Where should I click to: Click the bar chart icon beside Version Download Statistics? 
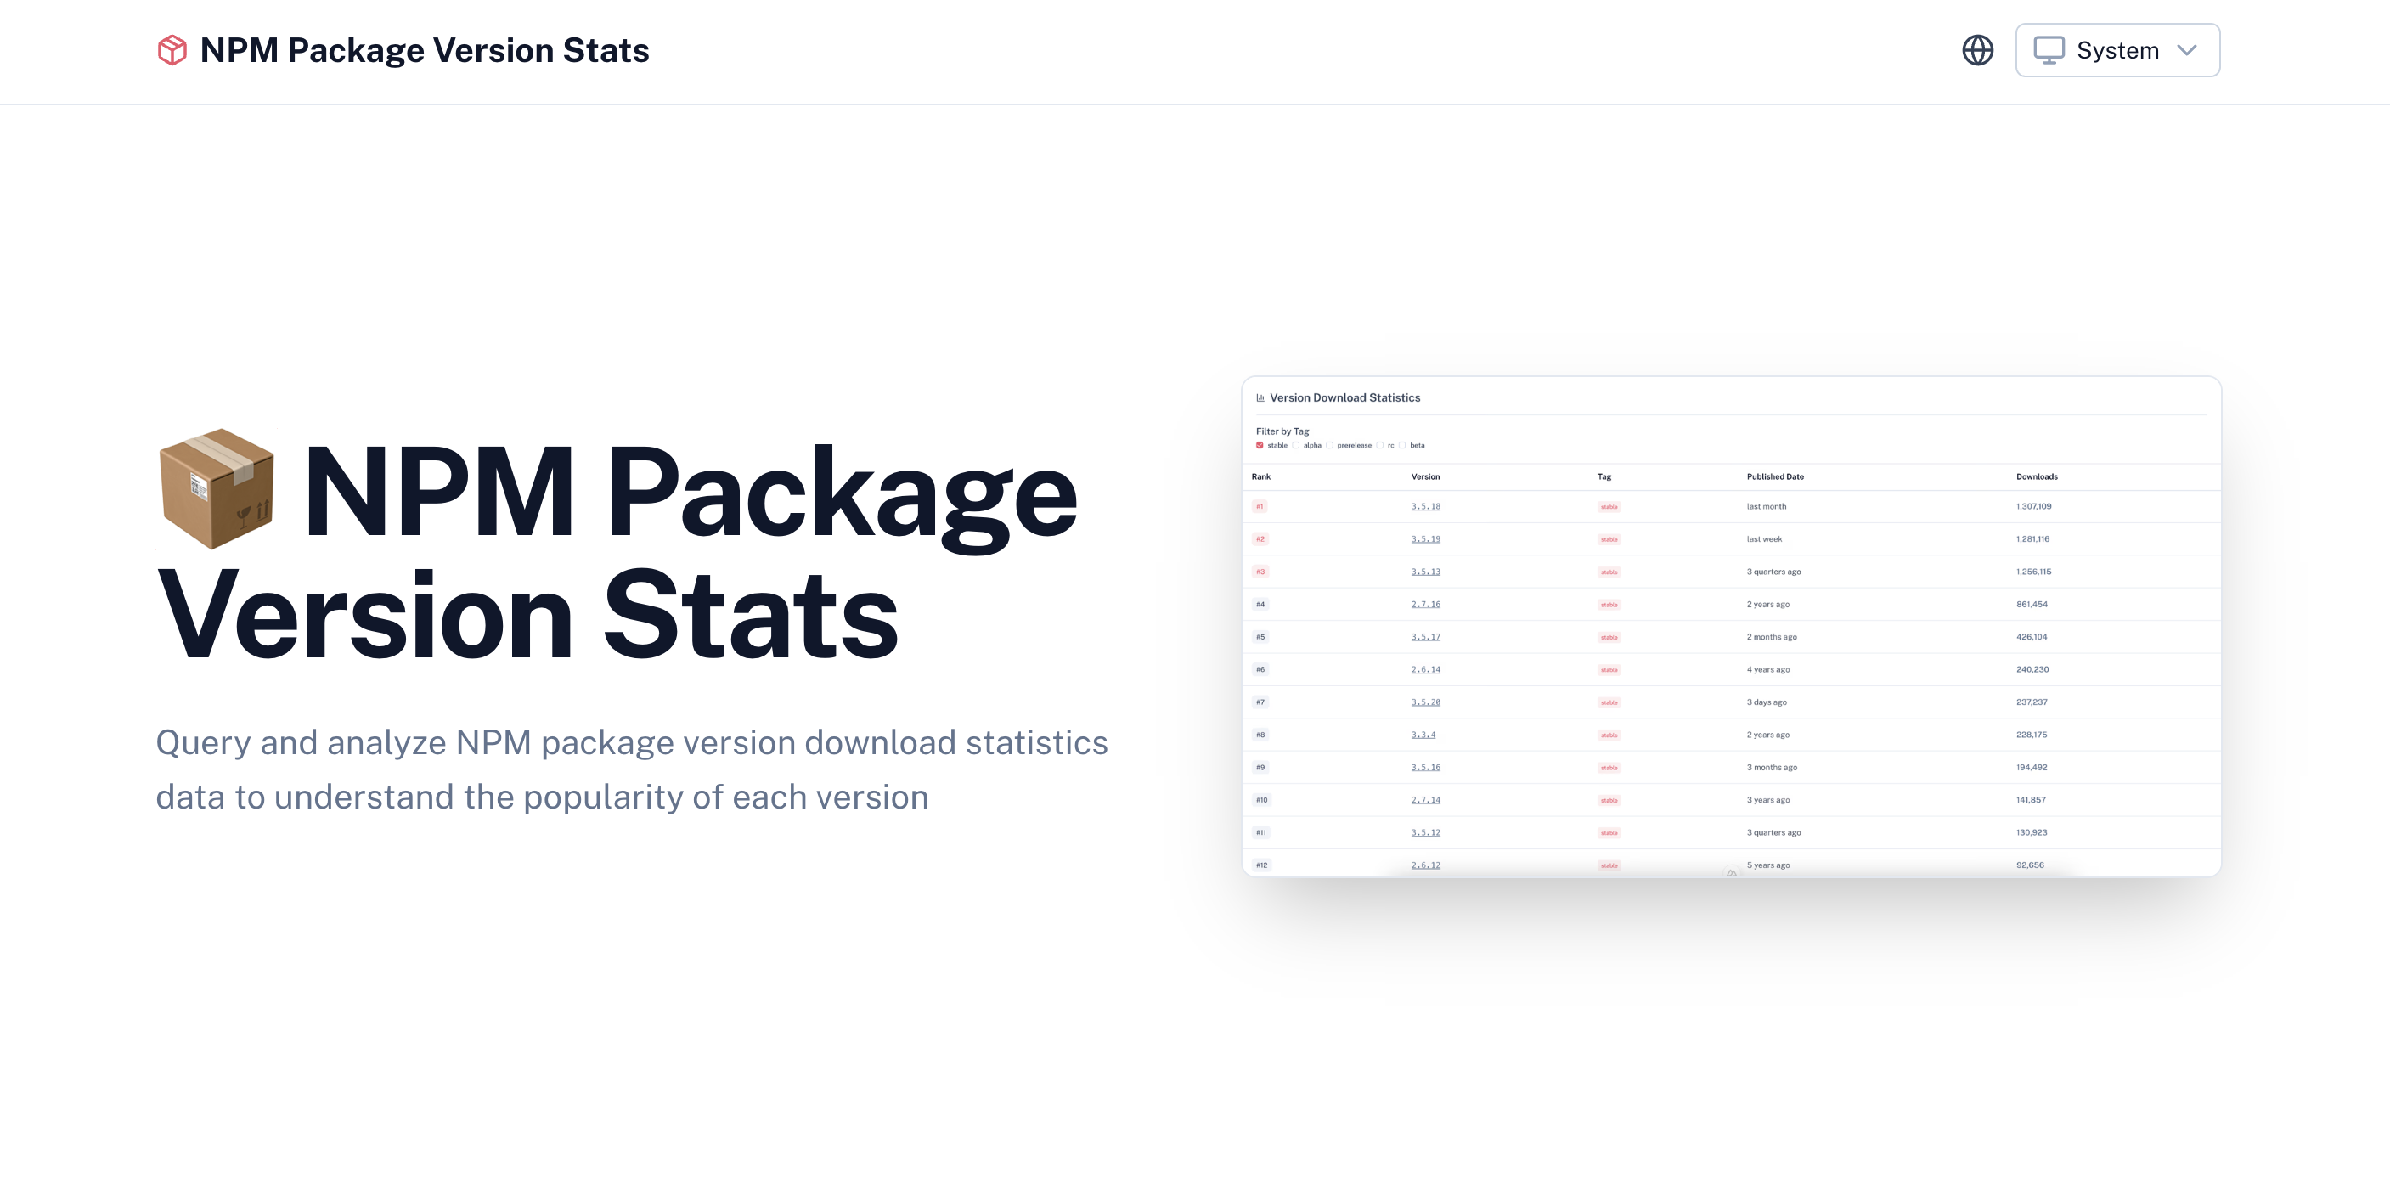pyautogui.click(x=1260, y=397)
